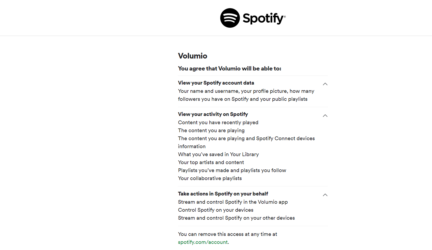Collapse the account data section chevron

(325, 84)
